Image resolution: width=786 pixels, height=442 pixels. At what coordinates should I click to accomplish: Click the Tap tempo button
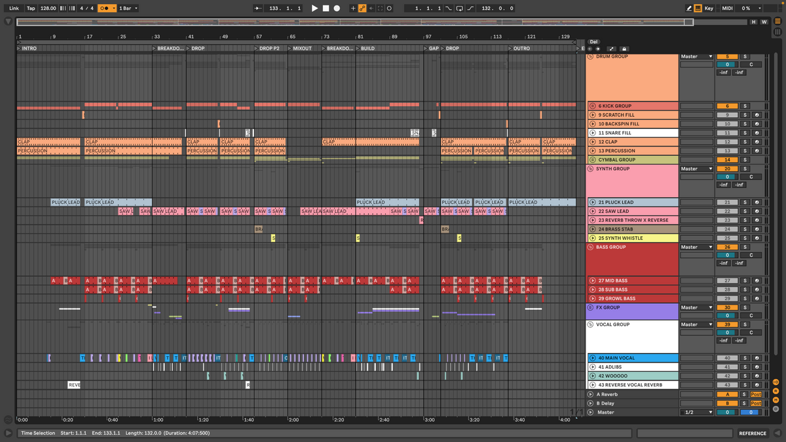pyautogui.click(x=31, y=9)
